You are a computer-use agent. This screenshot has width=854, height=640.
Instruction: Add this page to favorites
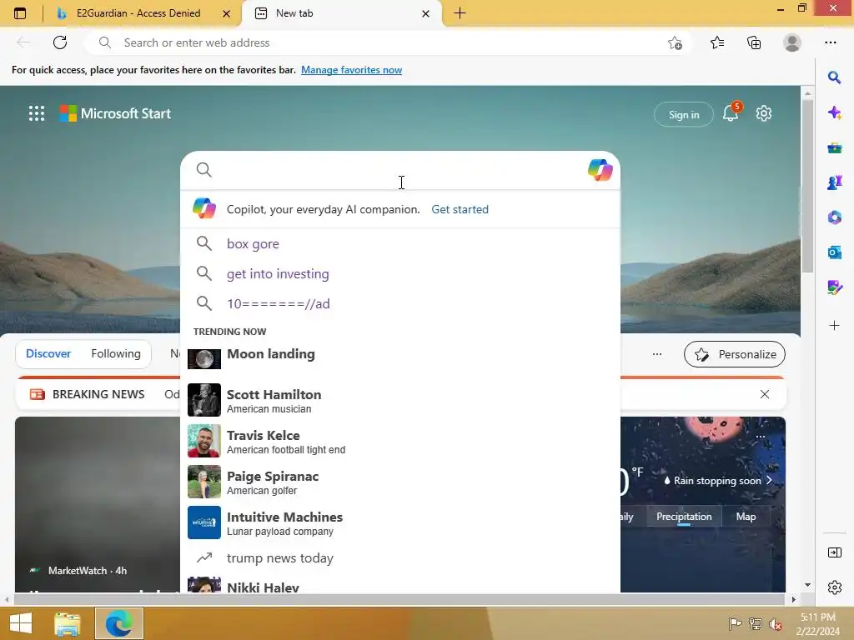coord(675,42)
